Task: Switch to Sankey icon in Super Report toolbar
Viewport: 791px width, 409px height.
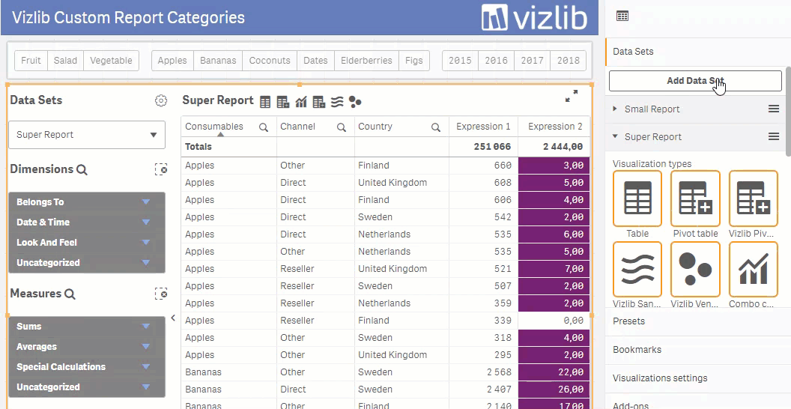Action: 337,103
